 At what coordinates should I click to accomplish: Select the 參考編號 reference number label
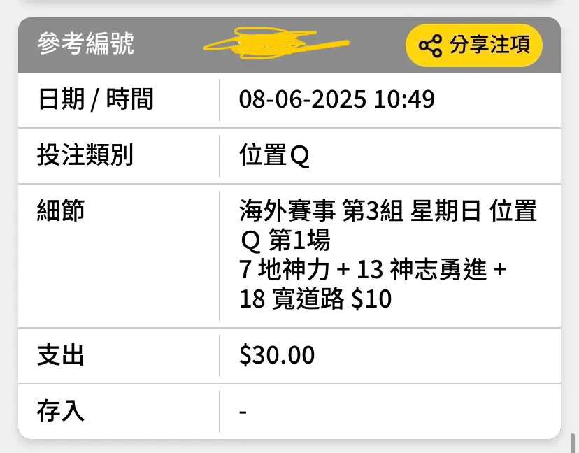click(85, 43)
